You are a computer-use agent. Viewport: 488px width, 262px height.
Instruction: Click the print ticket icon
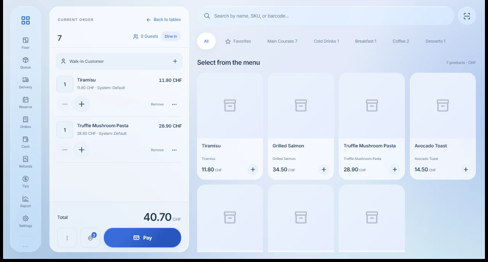tap(90, 238)
